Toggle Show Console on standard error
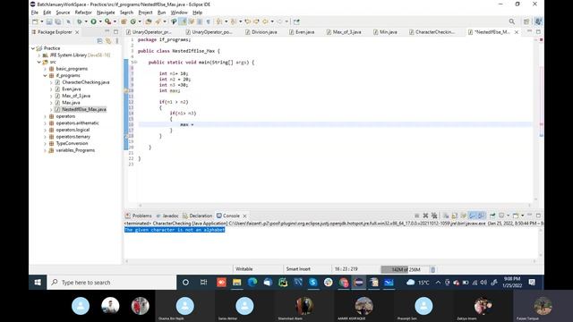The image size is (573, 322). 482,216
